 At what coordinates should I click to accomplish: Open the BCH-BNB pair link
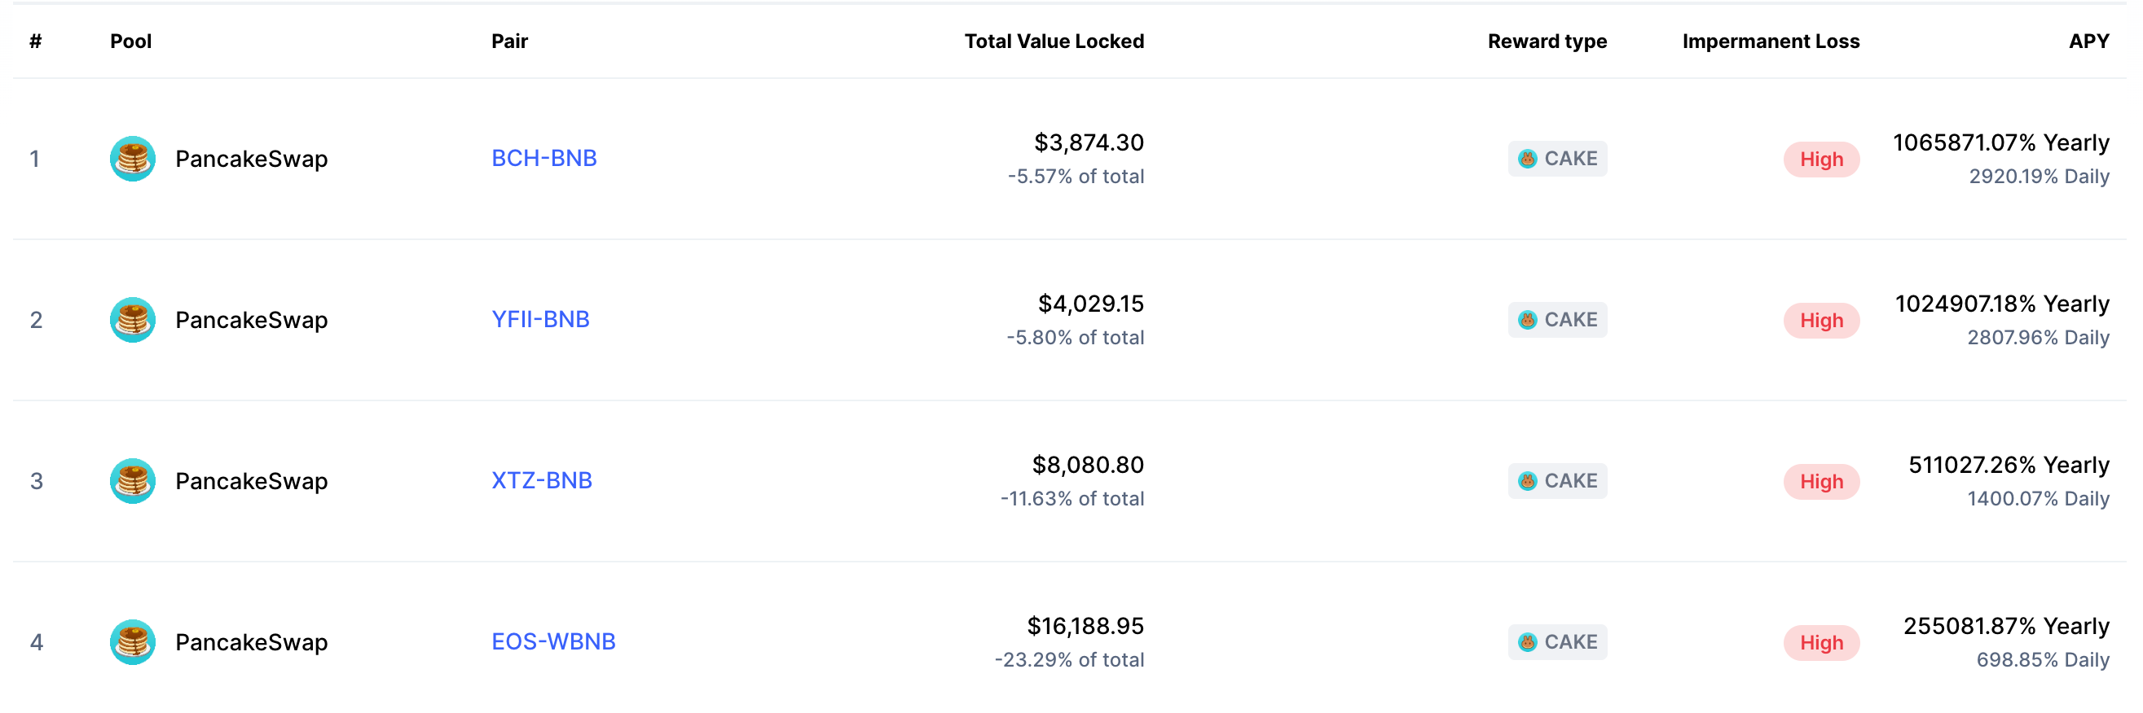pos(544,158)
